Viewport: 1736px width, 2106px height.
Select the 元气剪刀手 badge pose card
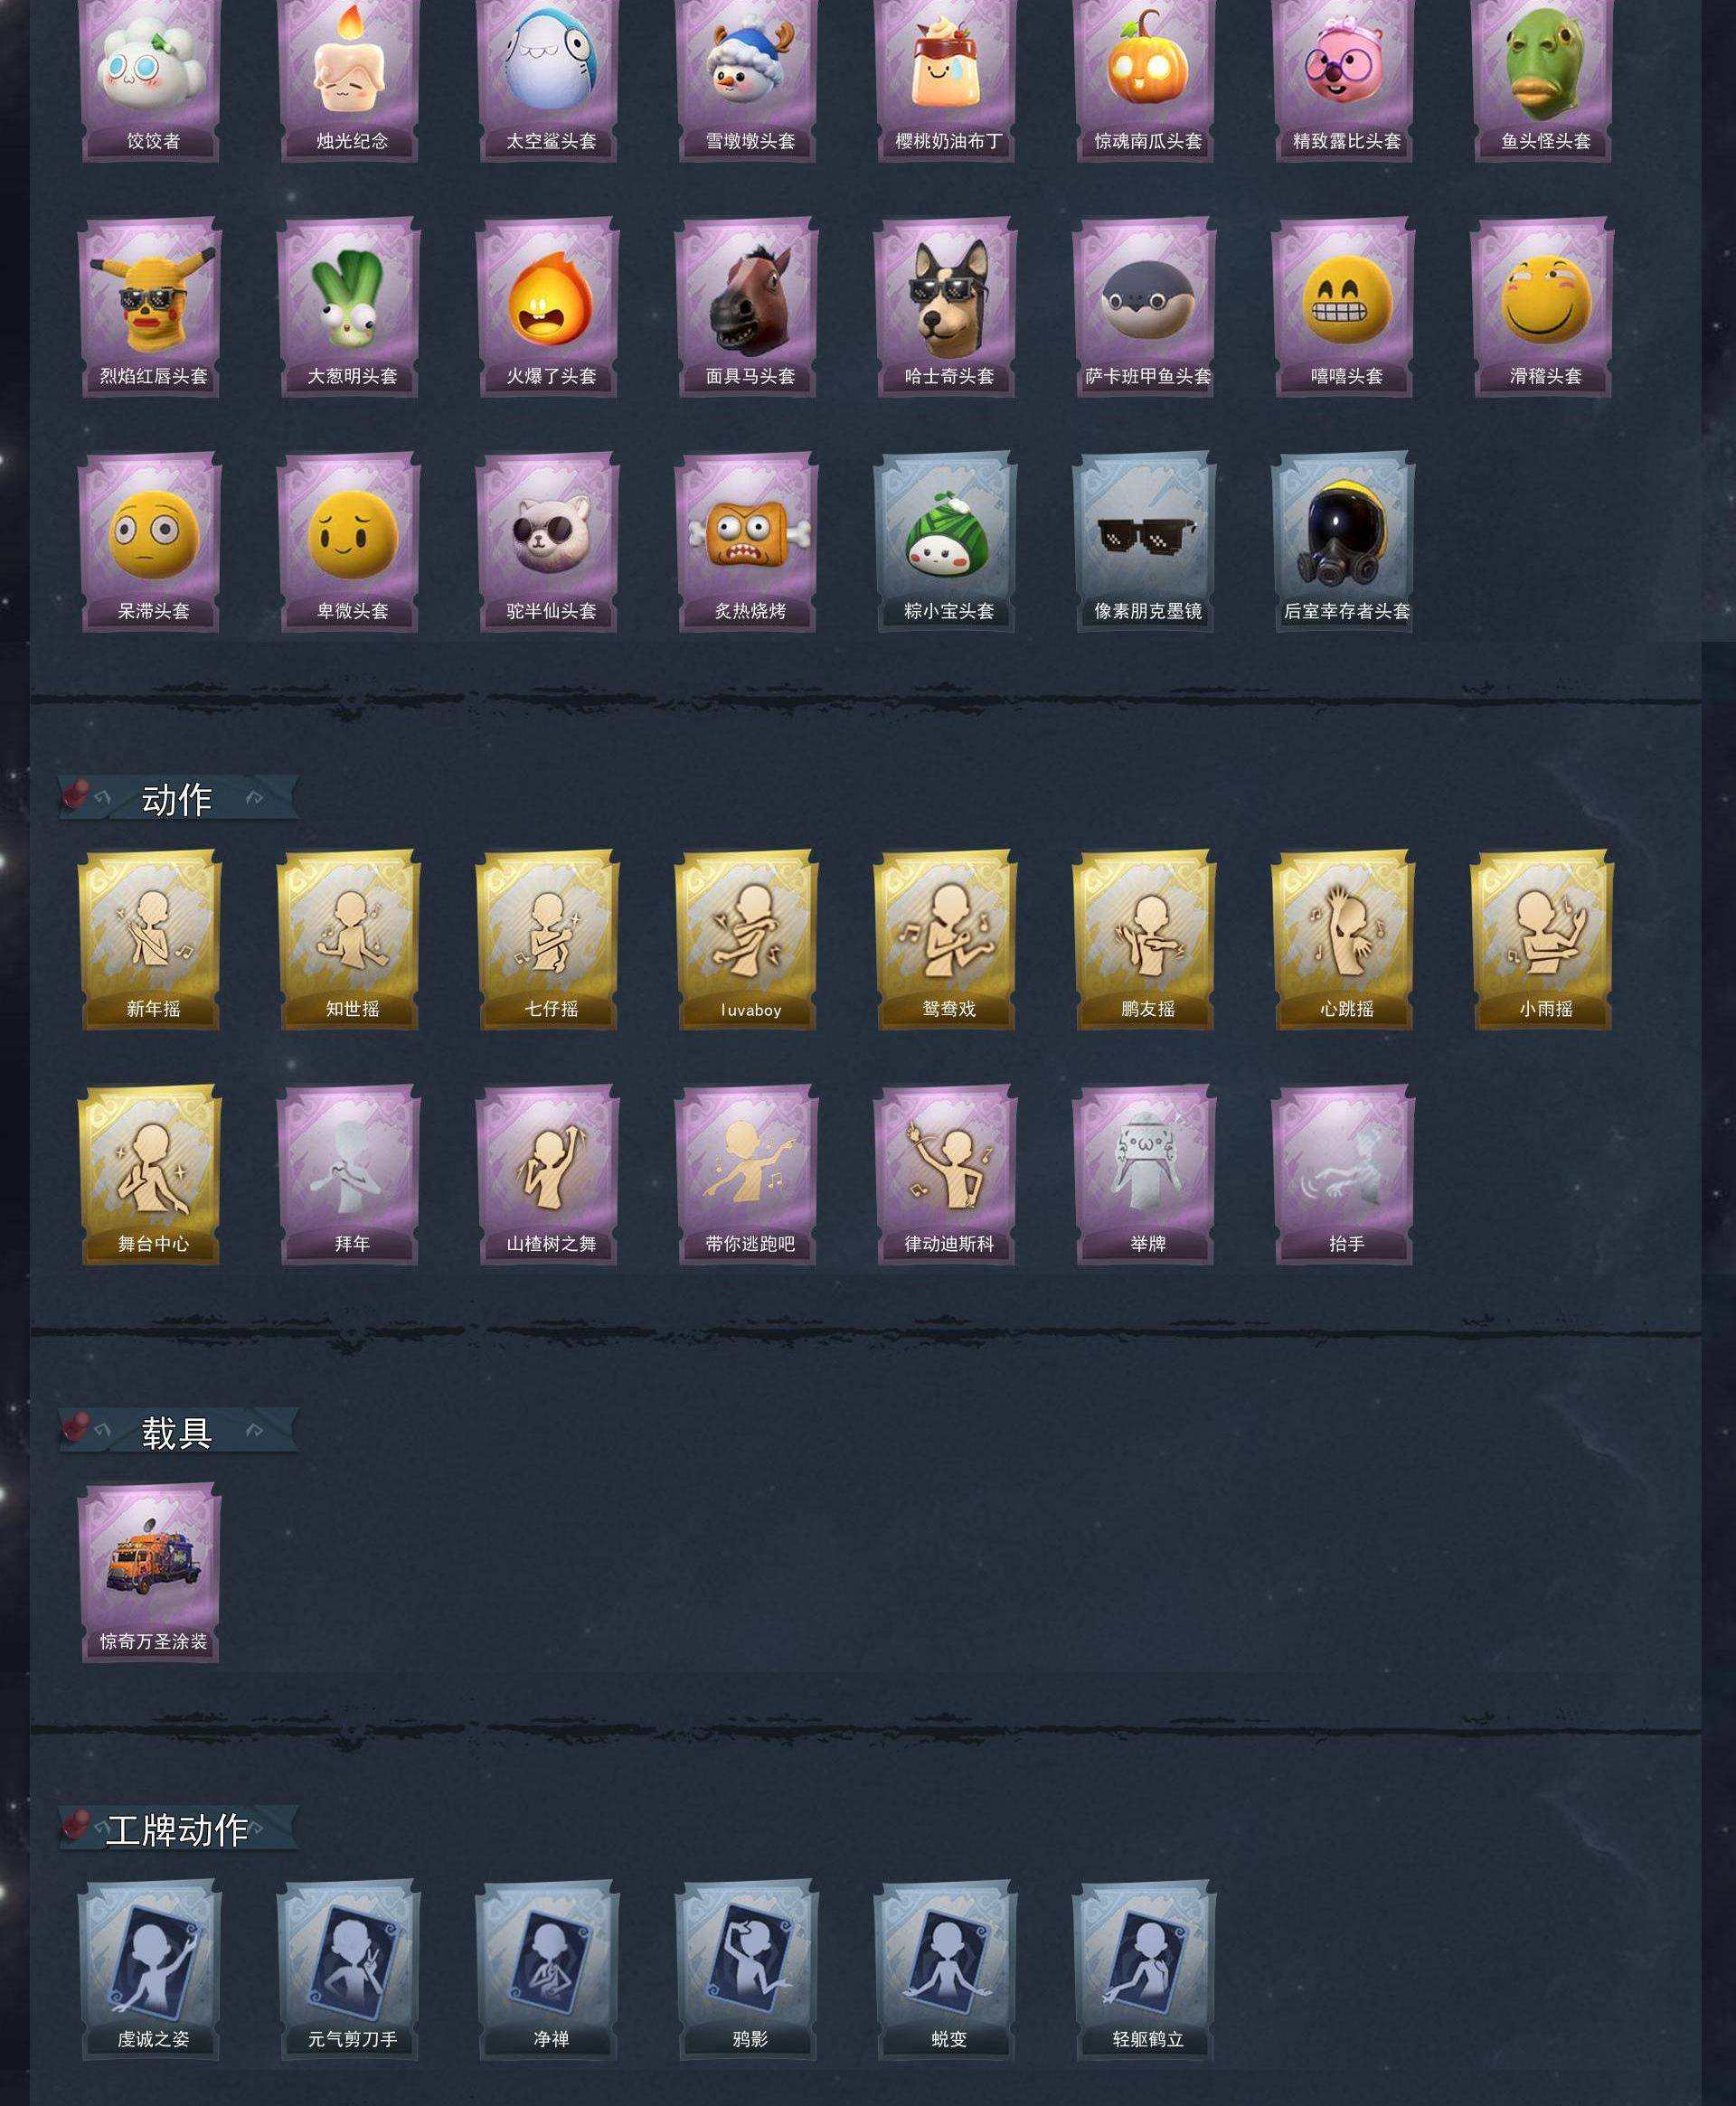349,1970
